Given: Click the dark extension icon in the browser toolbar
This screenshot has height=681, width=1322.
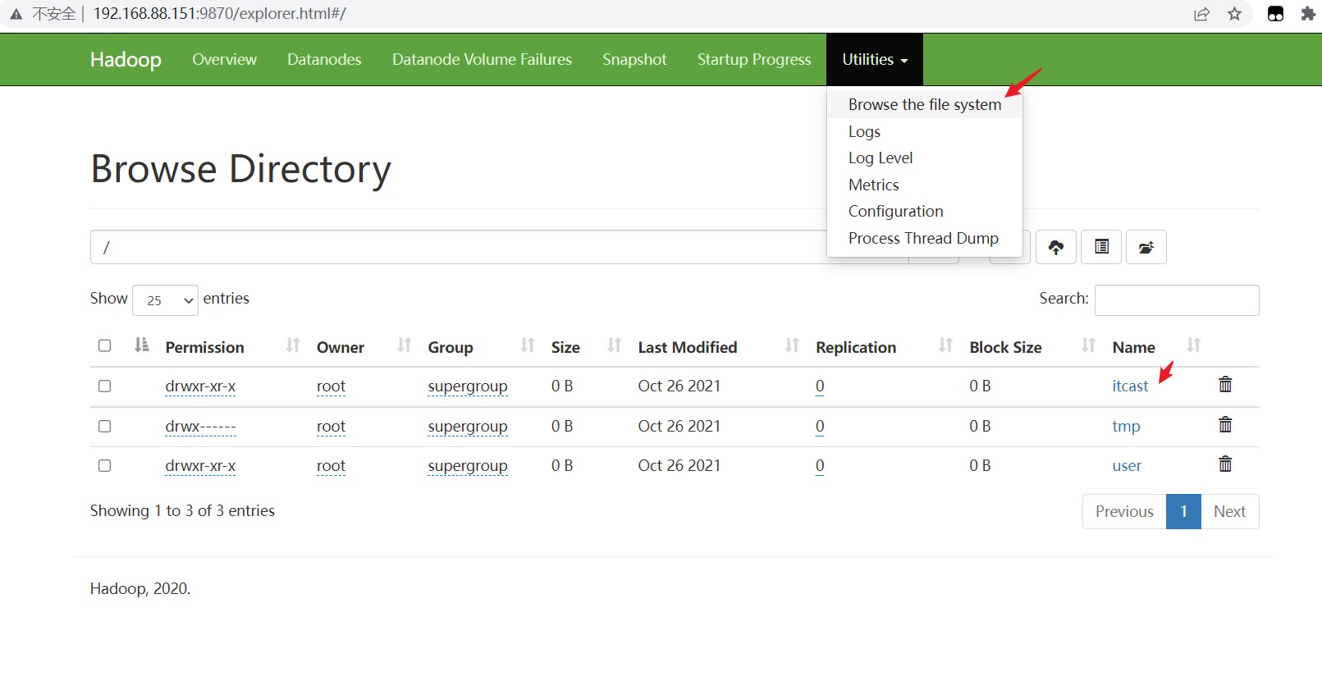Looking at the screenshot, I should [1275, 14].
